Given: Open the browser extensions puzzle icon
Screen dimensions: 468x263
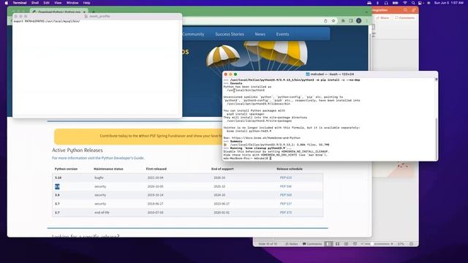Looking at the screenshot, I should [x=343, y=20].
